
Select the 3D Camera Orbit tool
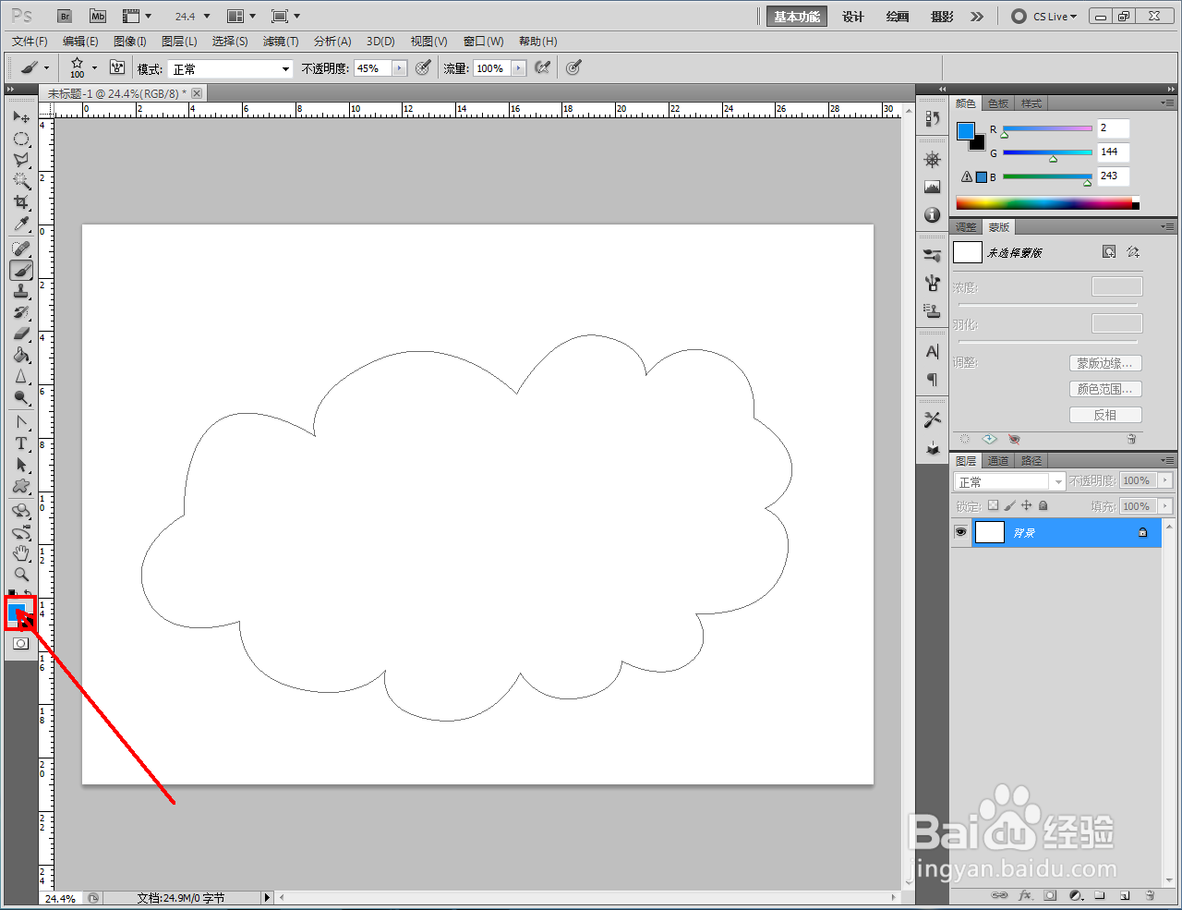tap(21, 532)
